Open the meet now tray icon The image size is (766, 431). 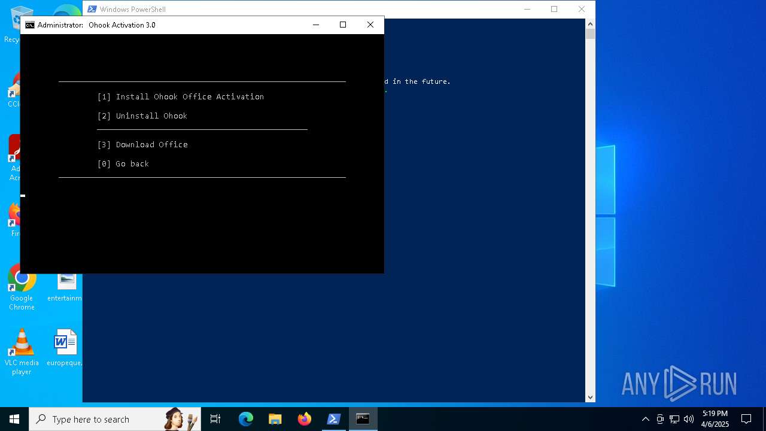[660, 419]
